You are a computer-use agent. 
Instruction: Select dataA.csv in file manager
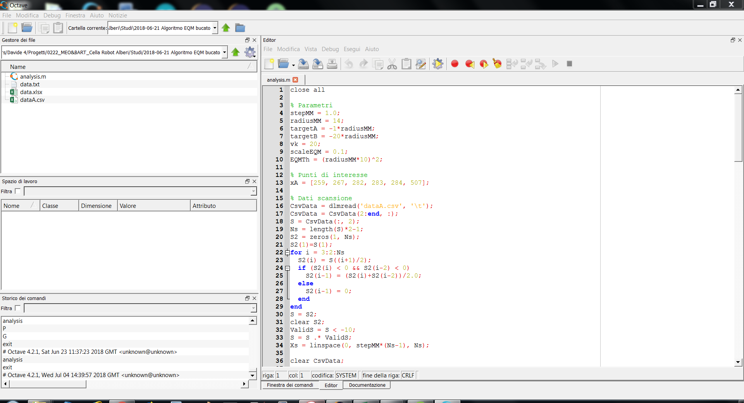pos(32,100)
